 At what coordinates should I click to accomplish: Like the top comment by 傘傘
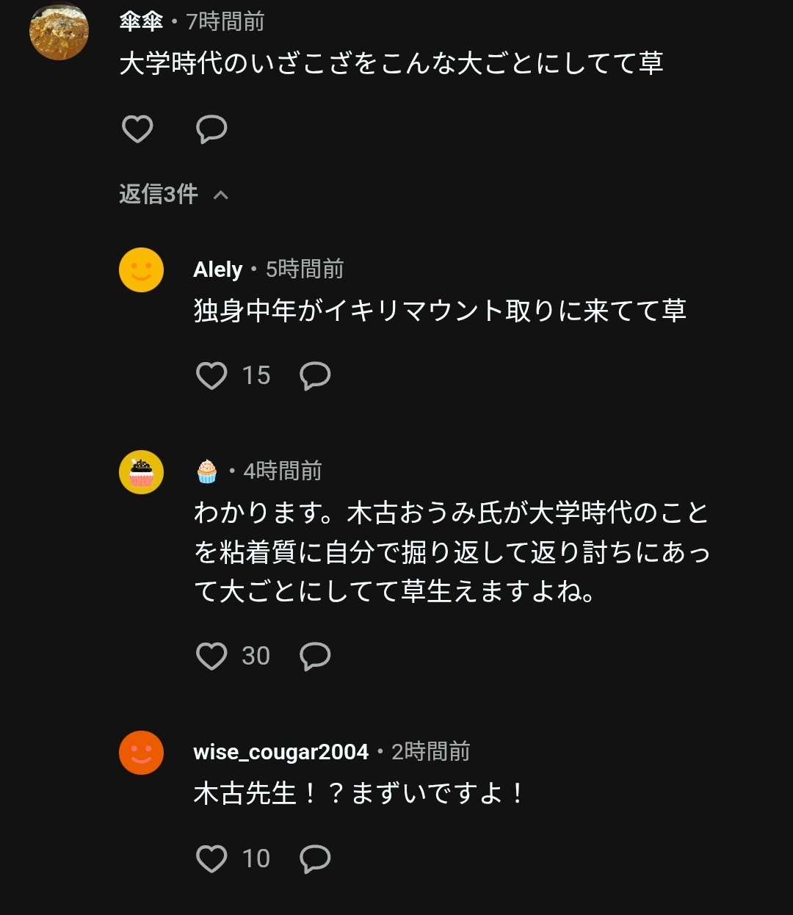pos(137,129)
